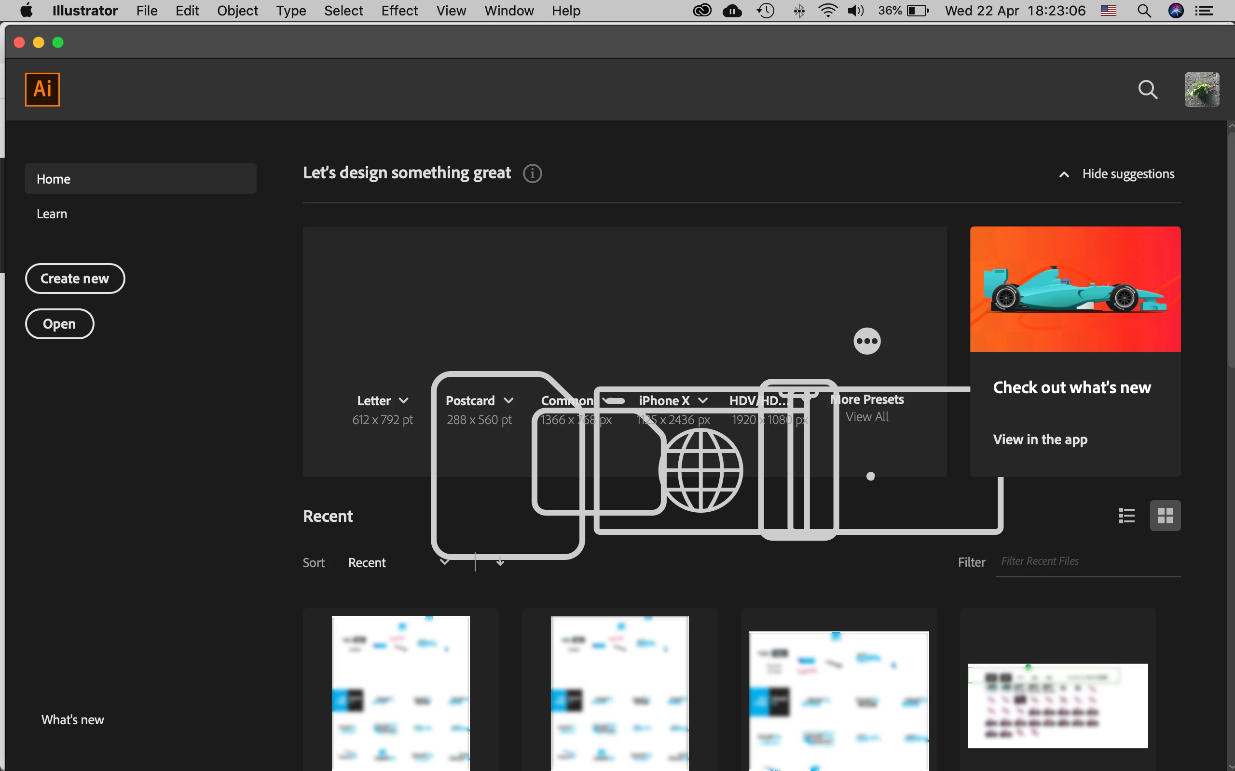This screenshot has height=771, width=1235.
Task: Click the Illustrator Ai logo icon
Action: (42, 89)
